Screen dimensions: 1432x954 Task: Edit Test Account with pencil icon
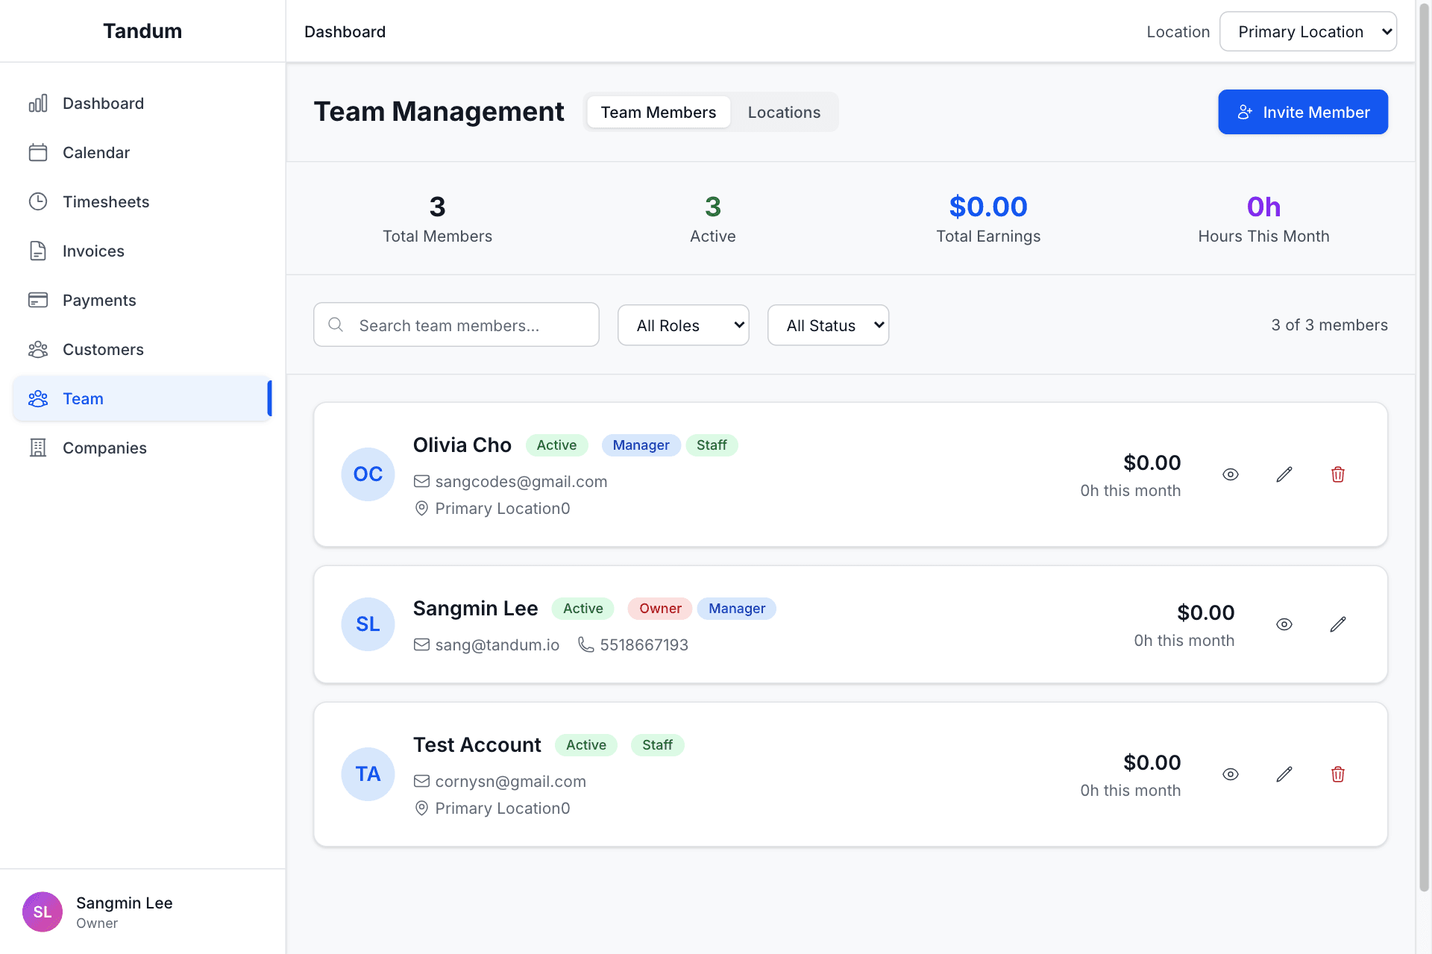1284,774
